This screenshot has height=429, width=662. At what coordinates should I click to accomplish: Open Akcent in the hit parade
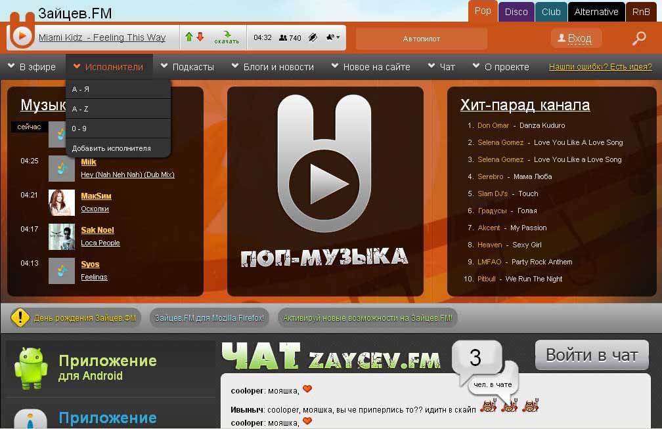(489, 228)
